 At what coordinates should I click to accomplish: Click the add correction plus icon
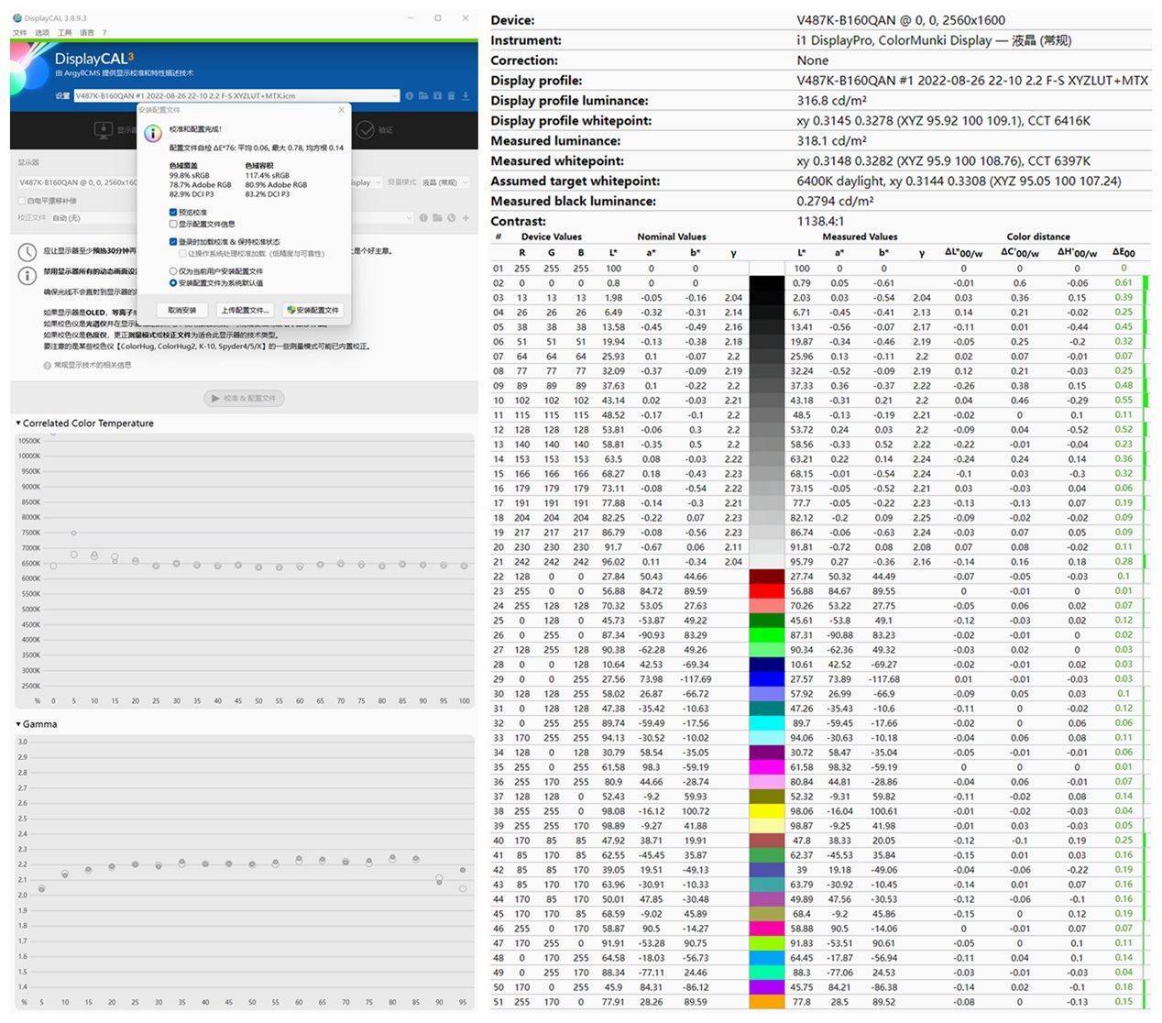466,218
